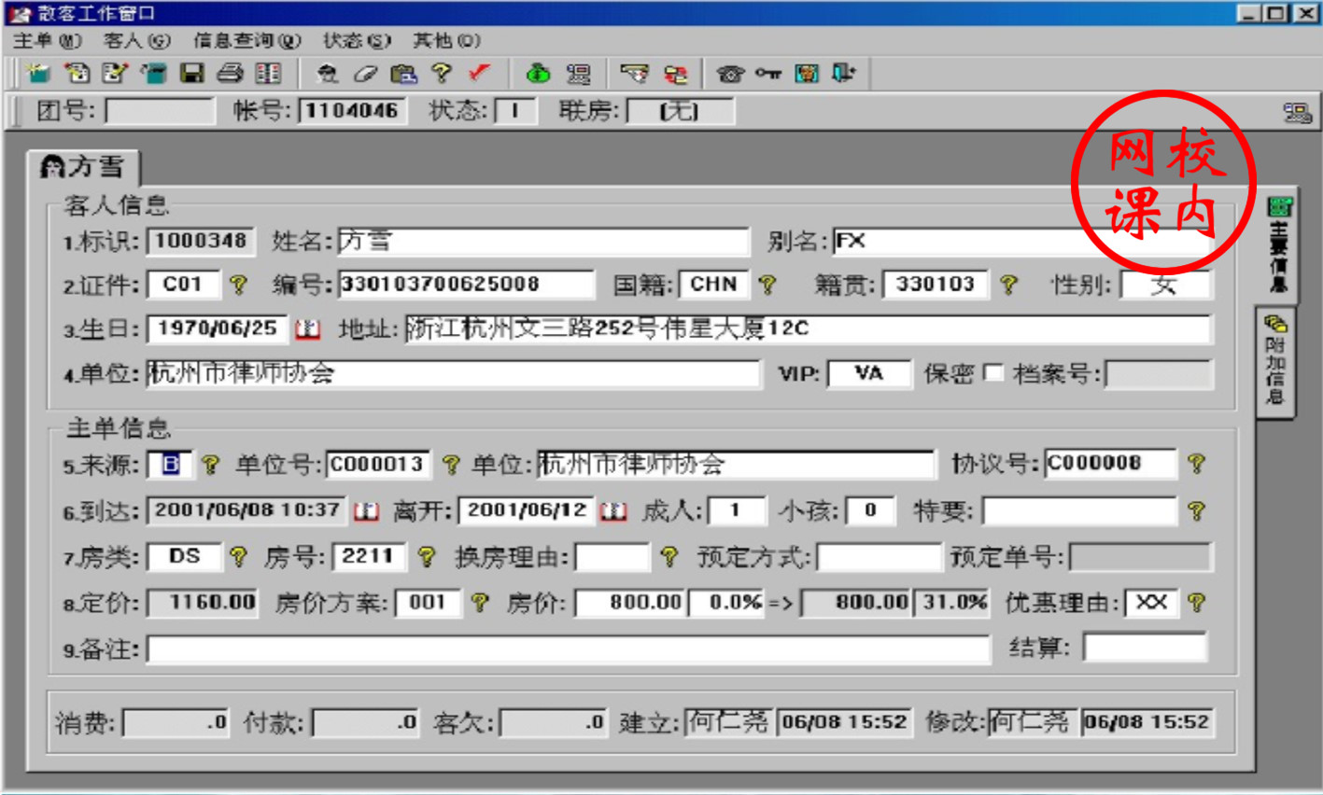Click the eraser toolbar icon
Image resolution: width=1323 pixels, height=795 pixels.
[365, 73]
